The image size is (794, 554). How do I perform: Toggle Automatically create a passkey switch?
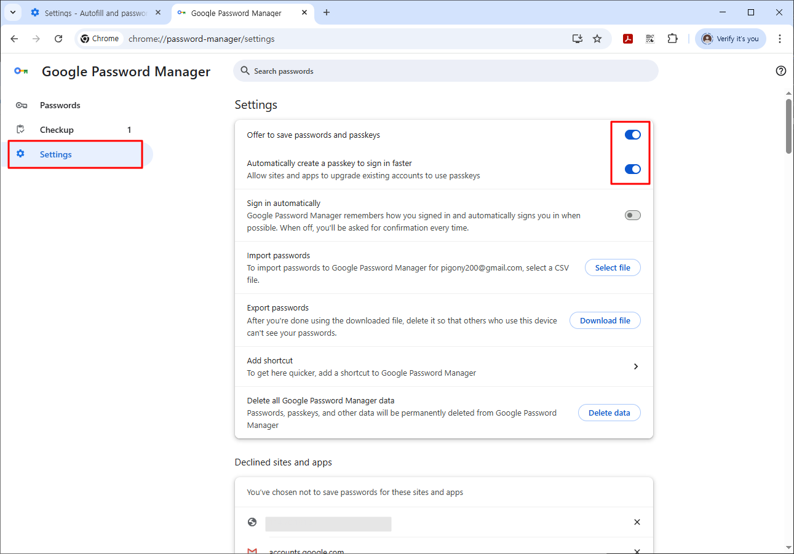632,169
